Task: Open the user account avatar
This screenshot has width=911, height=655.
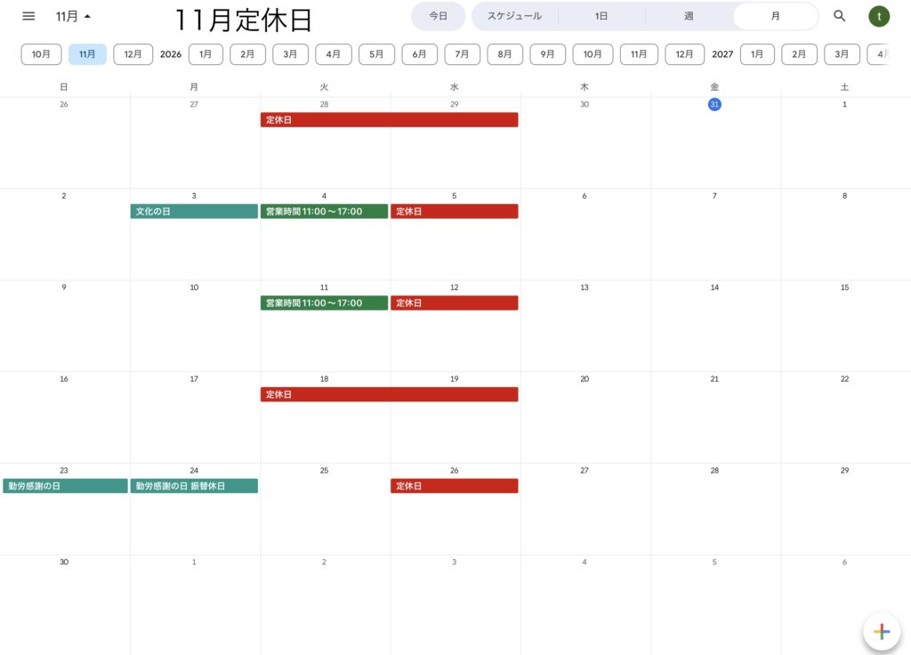Action: 879,16
